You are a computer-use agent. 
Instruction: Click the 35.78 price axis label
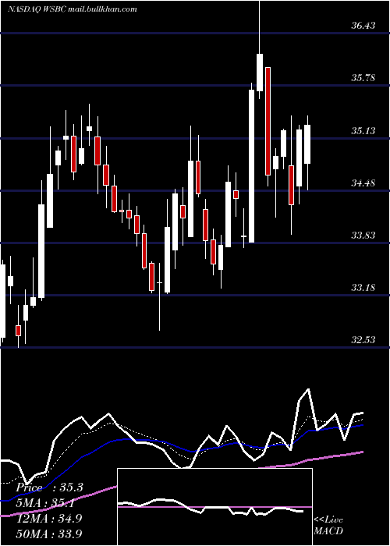(x=363, y=78)
